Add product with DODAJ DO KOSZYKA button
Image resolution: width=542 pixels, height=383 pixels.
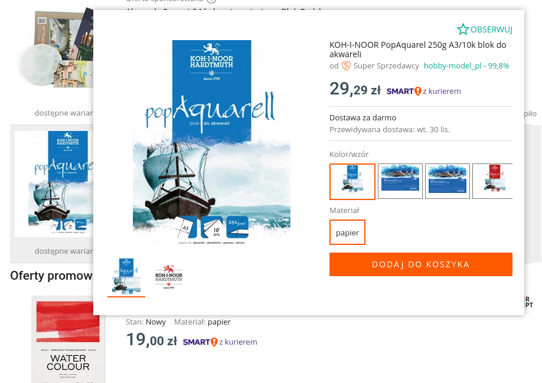(x=421, y=264)
